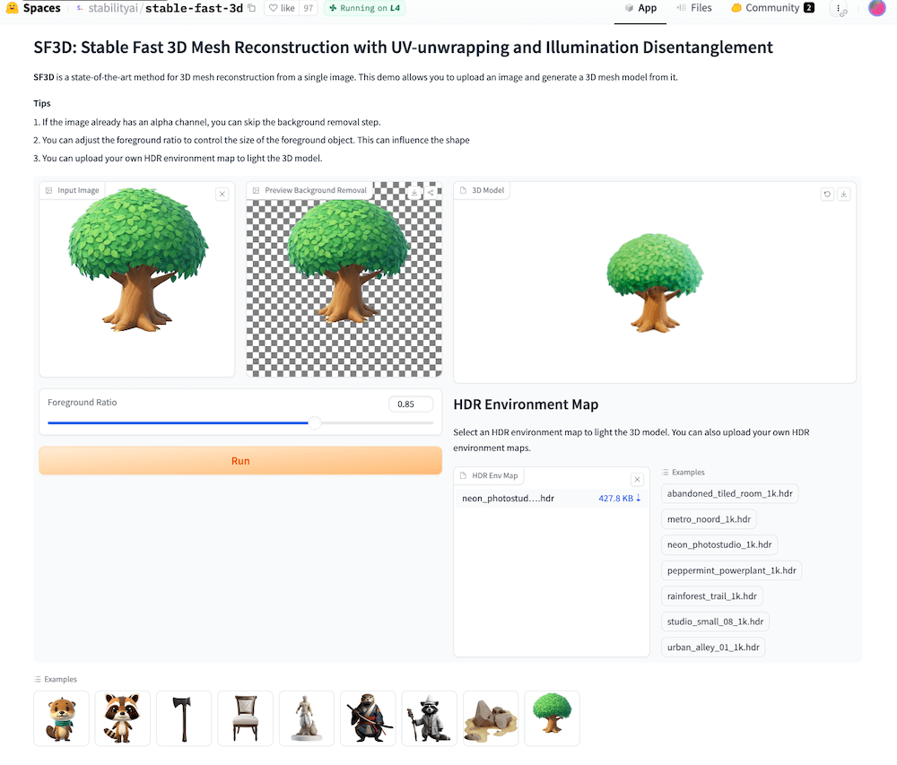Reset the 3D Model view
This screenshot has width=897, height=765.
827,195
